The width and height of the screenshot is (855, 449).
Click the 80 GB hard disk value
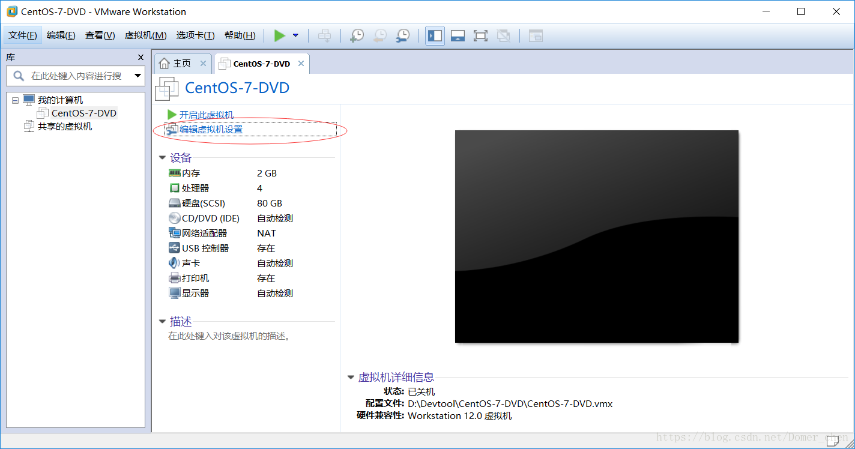point(270,203)
